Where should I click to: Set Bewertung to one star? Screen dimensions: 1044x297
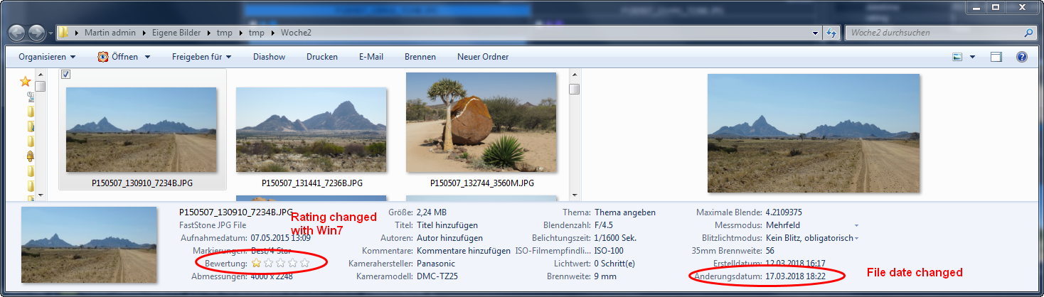(x=257, y=264)
